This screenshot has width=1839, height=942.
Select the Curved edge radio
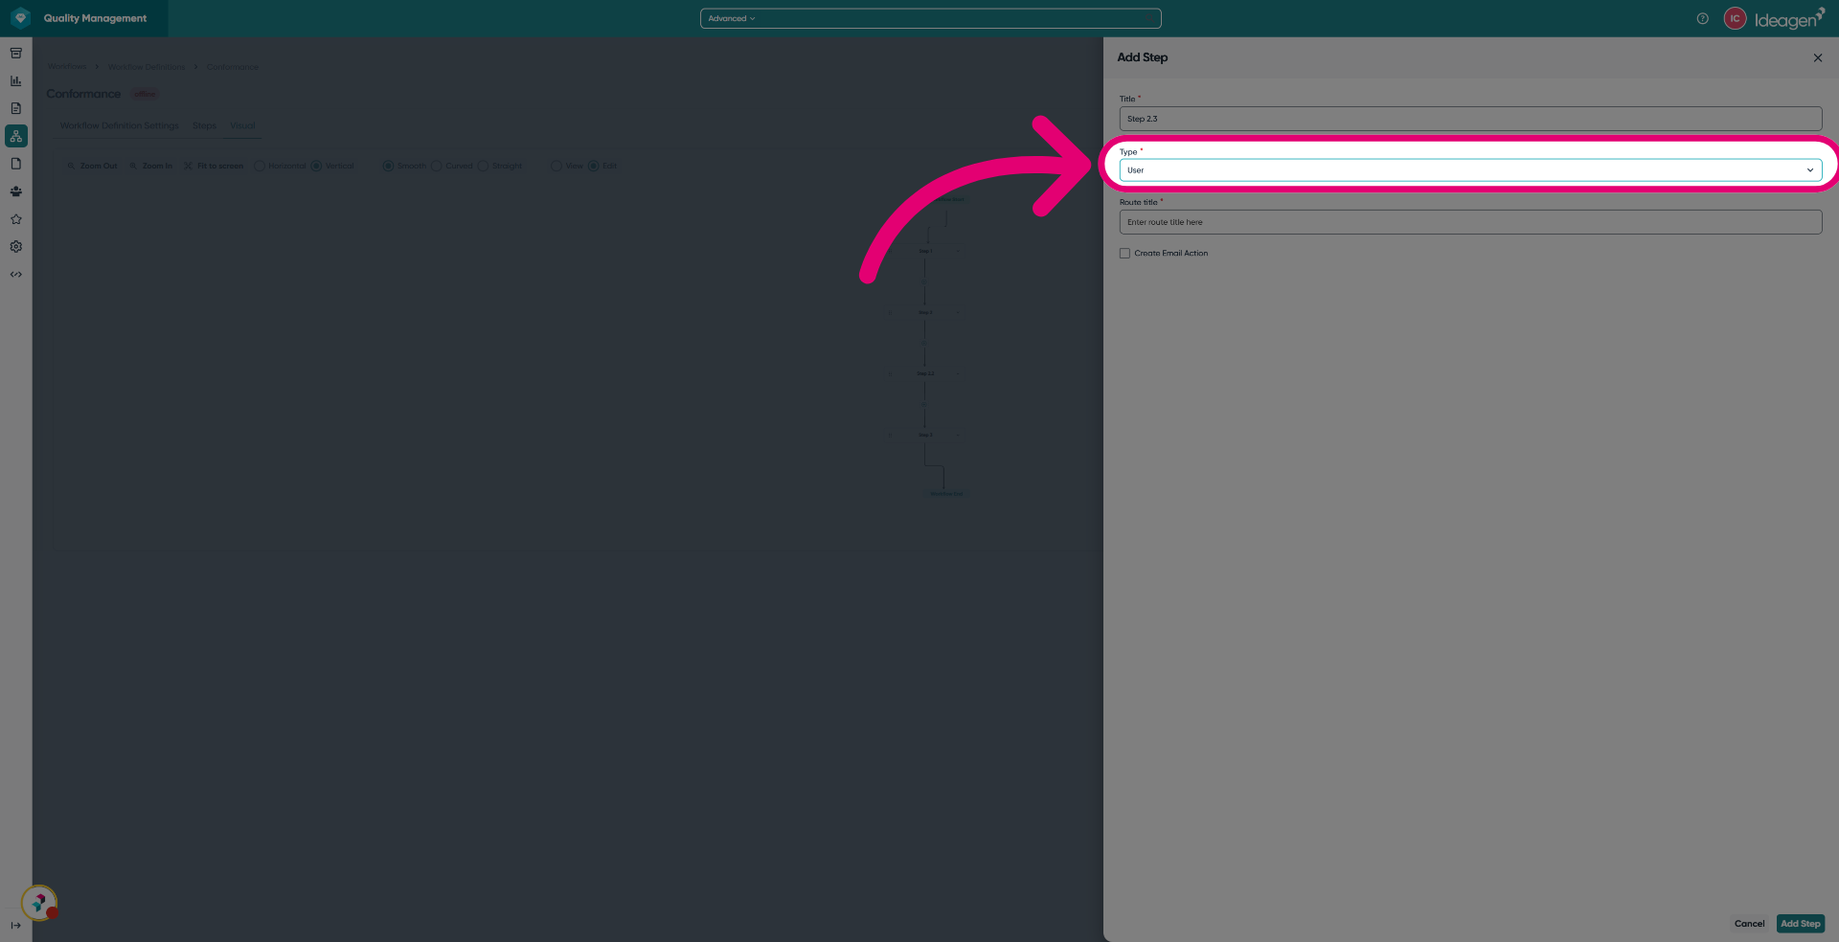437,166
